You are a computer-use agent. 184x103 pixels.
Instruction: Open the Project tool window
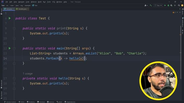pyautogui.click(x=1, y=11)
